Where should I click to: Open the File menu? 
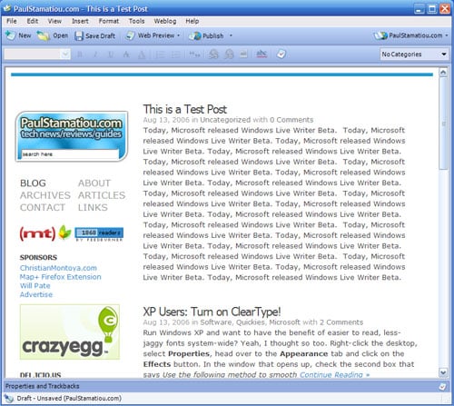coord(12,21)
